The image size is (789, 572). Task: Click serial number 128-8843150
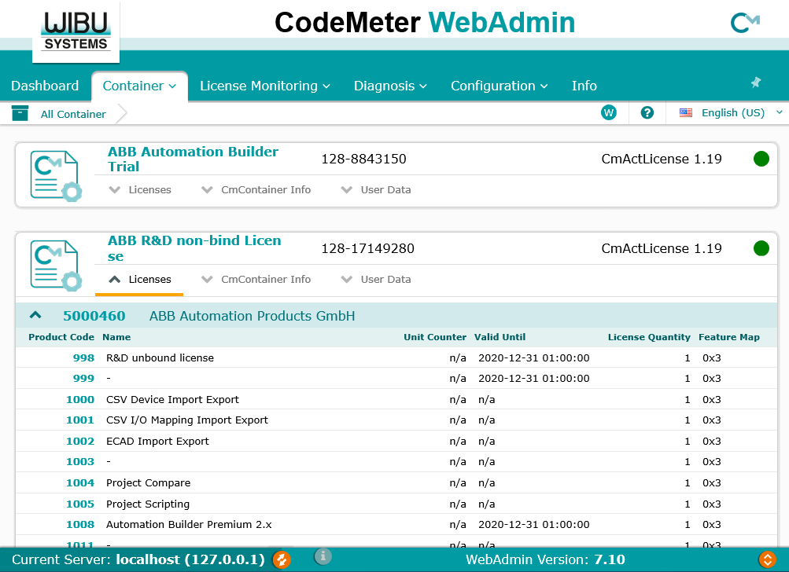[x=363, y=159]
